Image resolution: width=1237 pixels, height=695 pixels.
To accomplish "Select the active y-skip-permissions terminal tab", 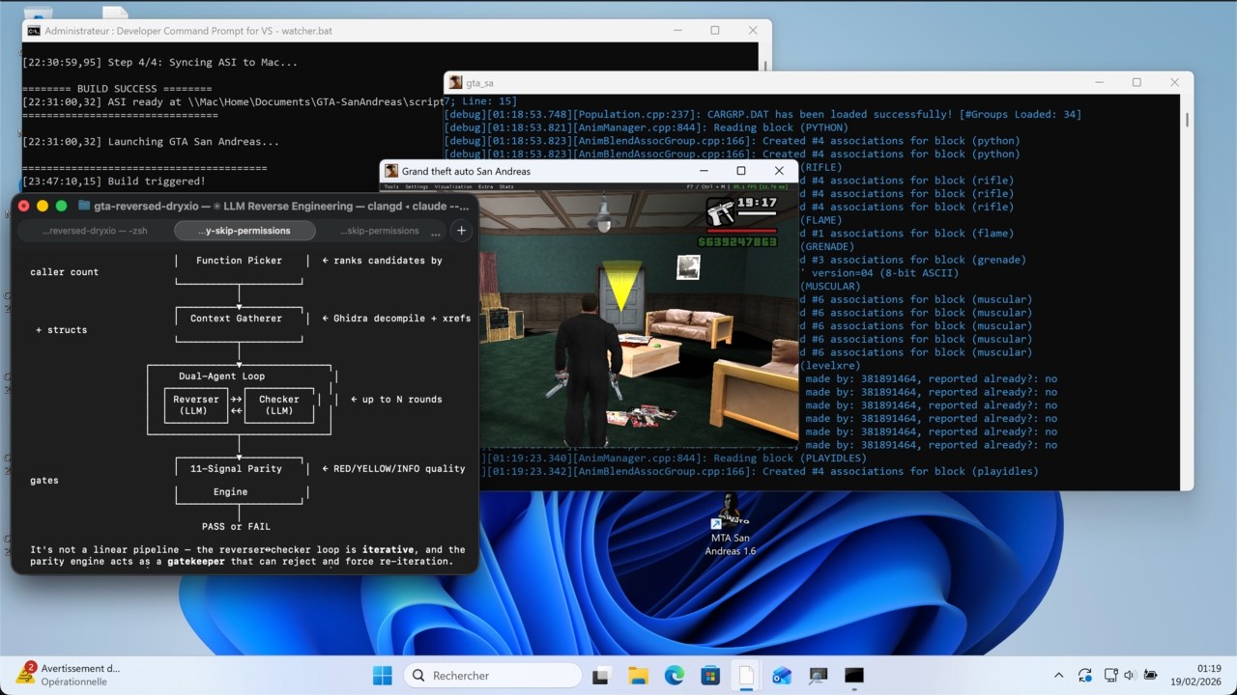I will pos(245,231).
